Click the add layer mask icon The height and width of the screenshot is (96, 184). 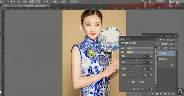pyautogui.click(x=157, y=94)
